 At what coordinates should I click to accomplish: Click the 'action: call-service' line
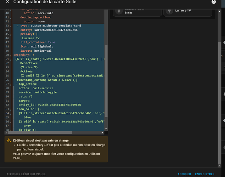coord(36,88)
